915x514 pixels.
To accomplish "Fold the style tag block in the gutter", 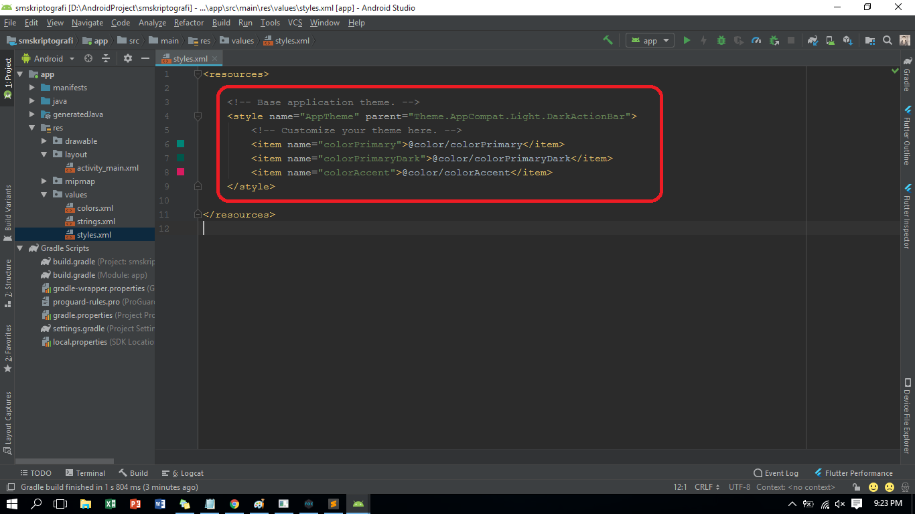I will [198, 116].
